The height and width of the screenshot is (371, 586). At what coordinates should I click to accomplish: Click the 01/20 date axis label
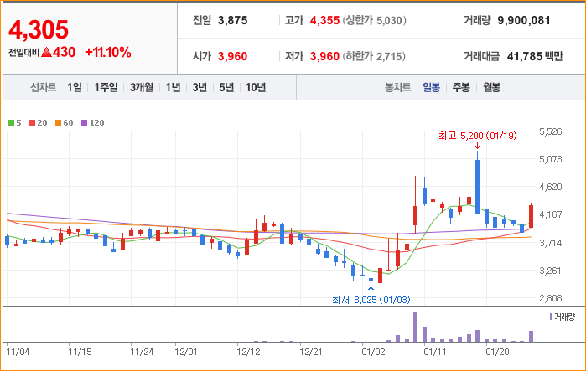click(x=497, y=352)
